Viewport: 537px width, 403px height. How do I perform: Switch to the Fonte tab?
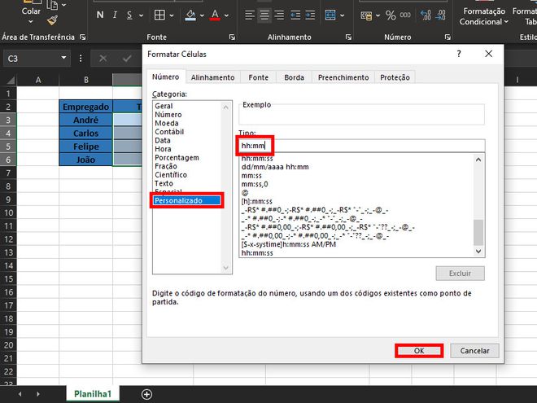(x=259, y=77)
